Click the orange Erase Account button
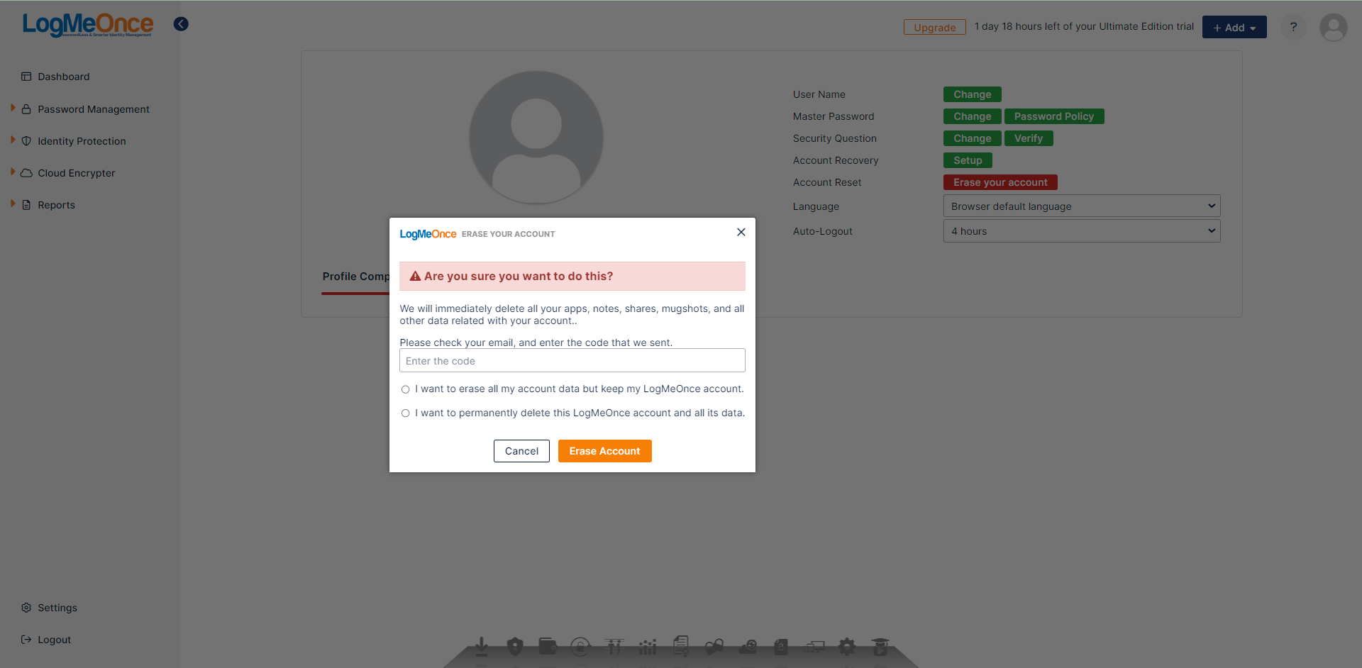Screen dimensions: 1362x668 coord(604,451)
